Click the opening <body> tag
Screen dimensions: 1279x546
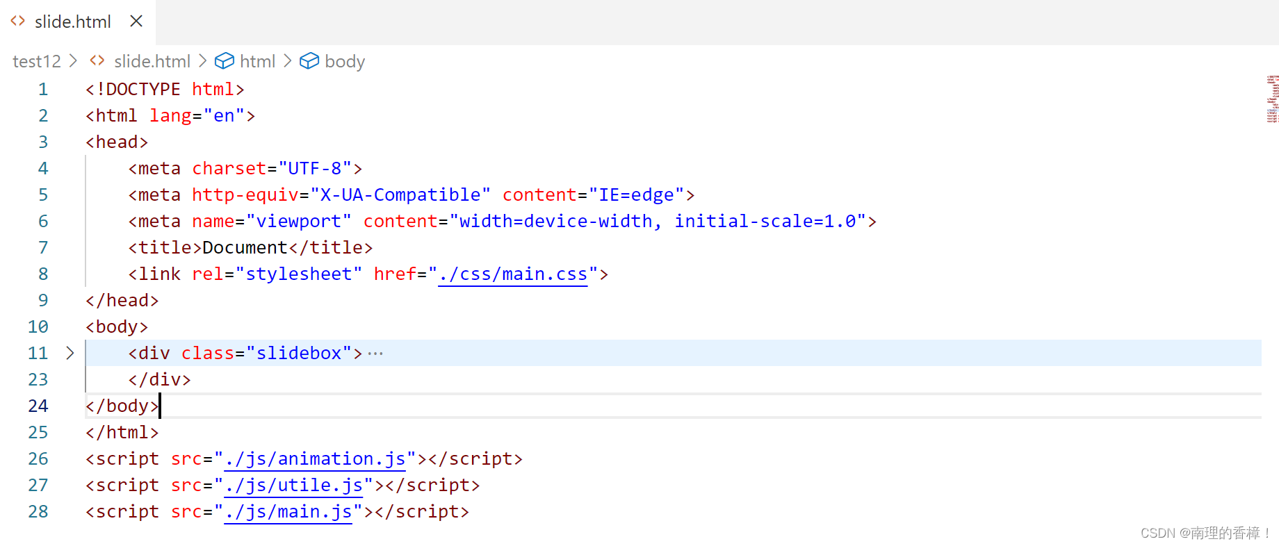coord(117,327)
